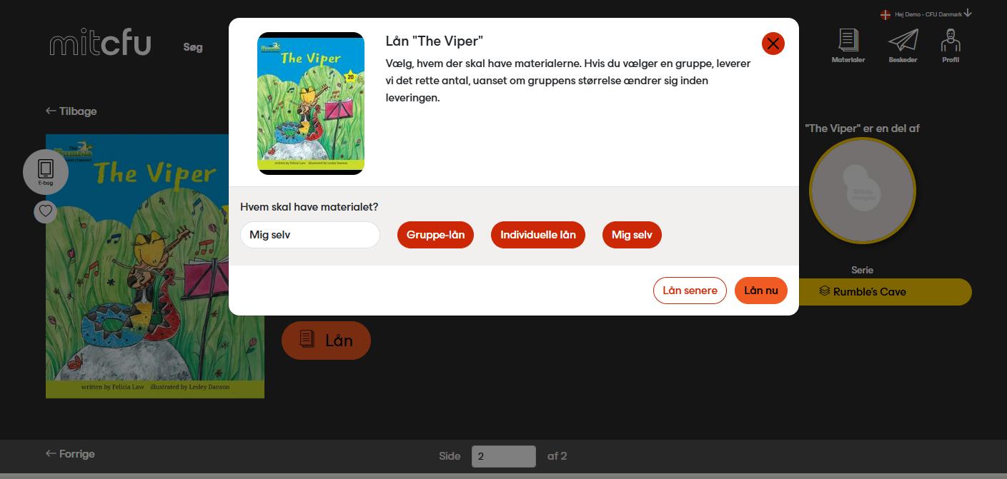Viewport: 1007px width, 479px height.
Task: Click the mitcfu logo
Action: click(x=100, y=44)
